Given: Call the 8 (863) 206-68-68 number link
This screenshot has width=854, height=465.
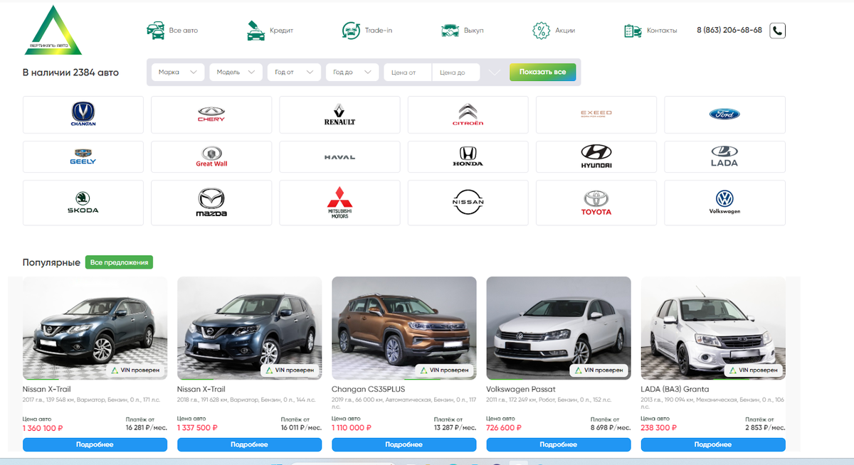Looking at the screenshot, I should [729, 31].
